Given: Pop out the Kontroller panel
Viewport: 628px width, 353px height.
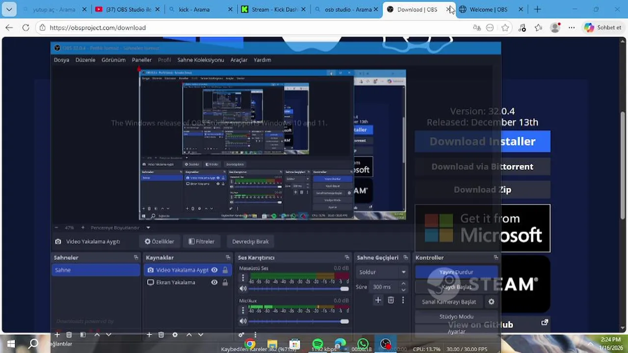Looking at the screenshot, I should coord(496,257).
